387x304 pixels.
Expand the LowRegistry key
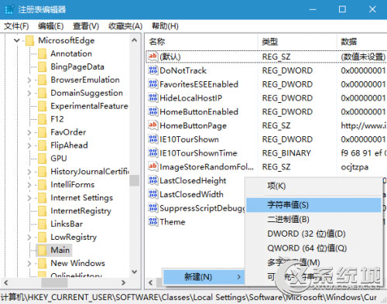pos(29,237)
